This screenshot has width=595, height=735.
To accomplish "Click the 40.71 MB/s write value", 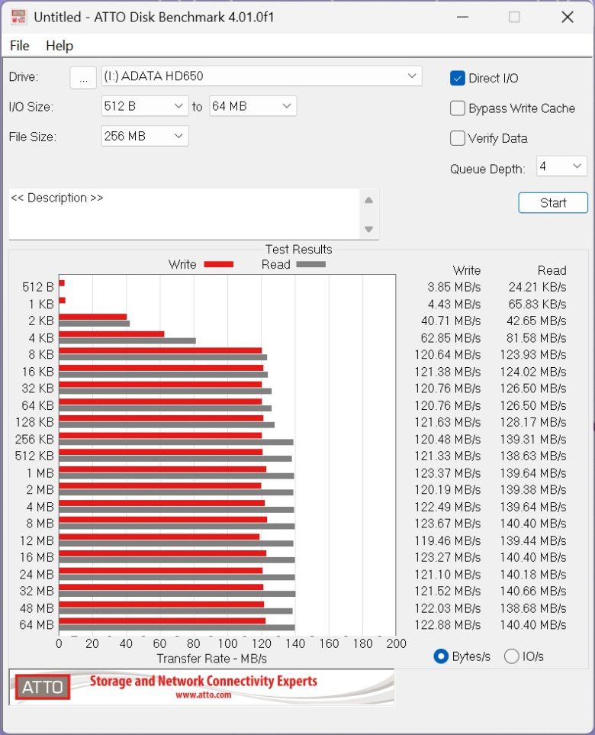I will (451, 321).
